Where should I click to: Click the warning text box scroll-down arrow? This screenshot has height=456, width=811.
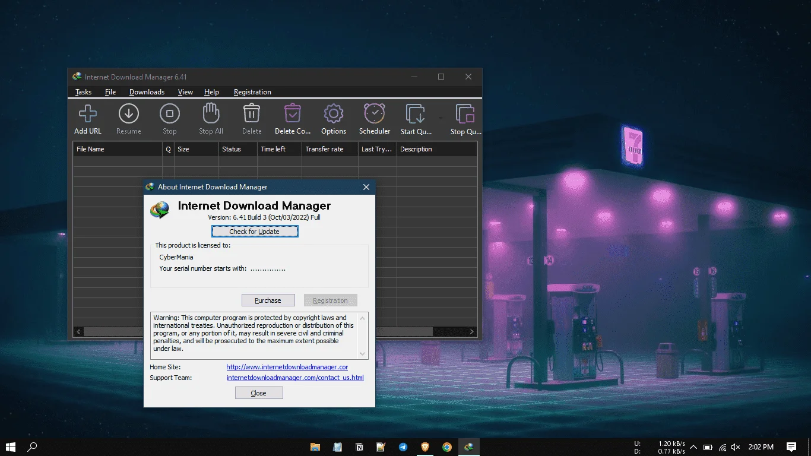[363, 354]
